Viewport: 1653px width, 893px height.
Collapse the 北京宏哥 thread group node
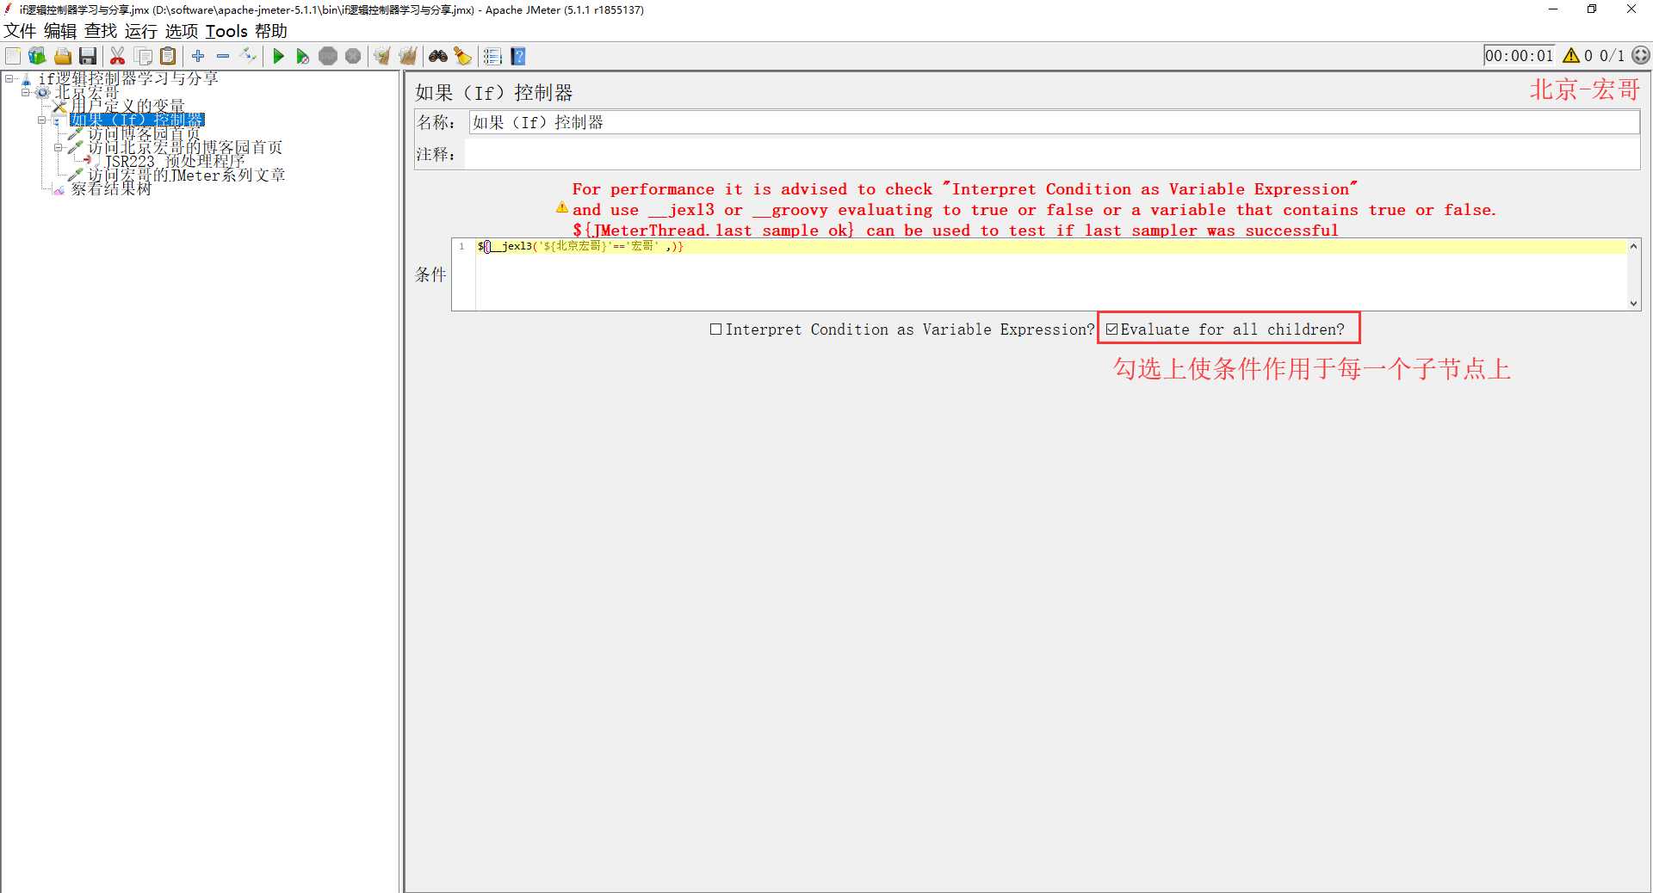25,92
